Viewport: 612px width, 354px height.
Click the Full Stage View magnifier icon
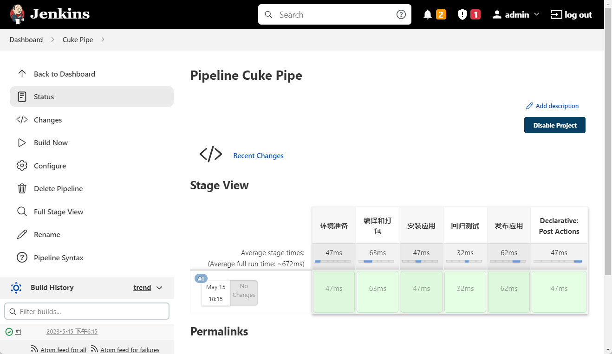(22, 212)
